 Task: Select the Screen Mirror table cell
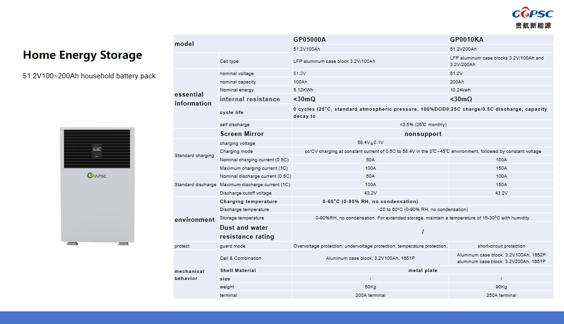click(x=242, y=134)
